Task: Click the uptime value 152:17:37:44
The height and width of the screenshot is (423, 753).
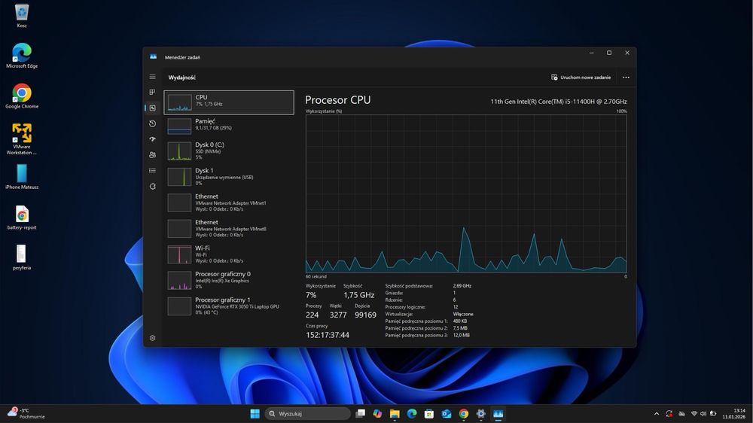Action: (328, 335)
